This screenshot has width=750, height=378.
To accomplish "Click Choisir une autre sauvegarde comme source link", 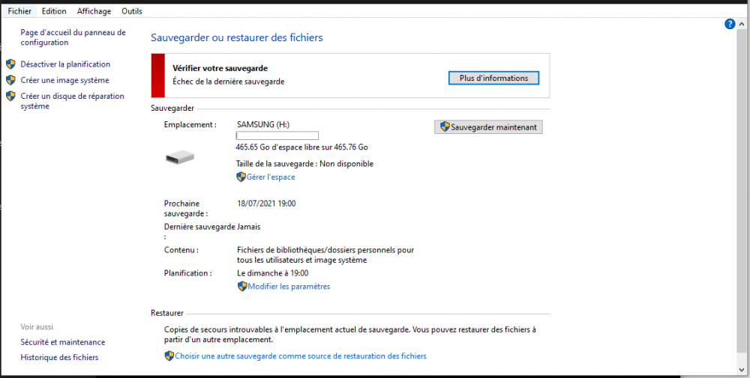I will (301, 356).
